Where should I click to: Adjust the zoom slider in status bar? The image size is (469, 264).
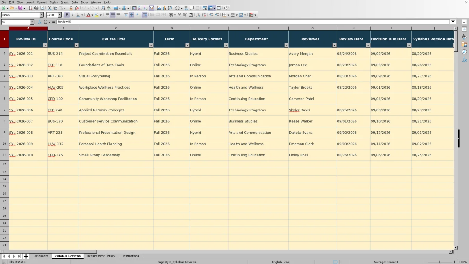pos(440,262)
